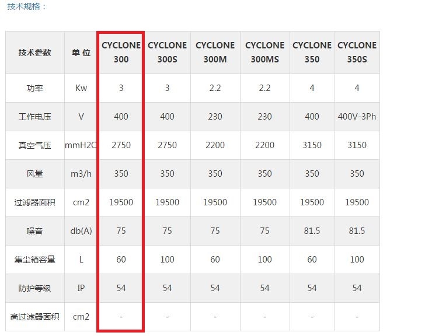
Task: Select the 单位 header cell
Action: click(81, 52)
